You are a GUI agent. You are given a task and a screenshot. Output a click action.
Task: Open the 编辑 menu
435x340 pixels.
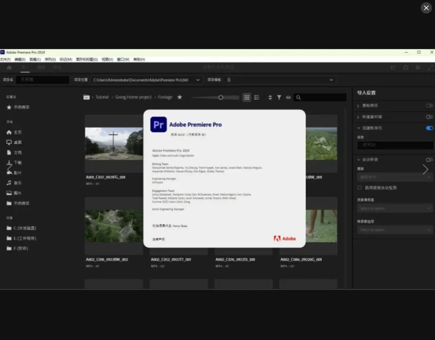(x=19, y=59)
